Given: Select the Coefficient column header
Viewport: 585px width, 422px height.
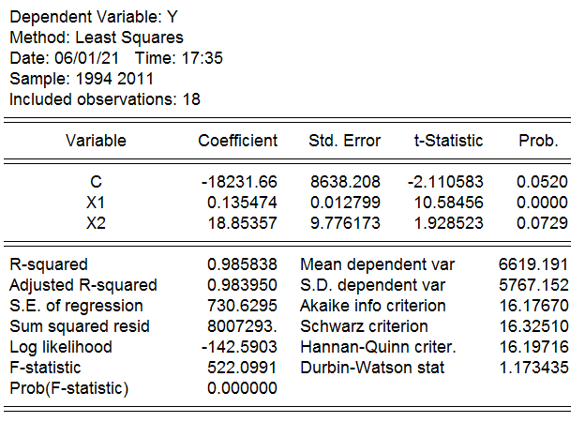Looking at the screenshot, I should click(238, 141).
